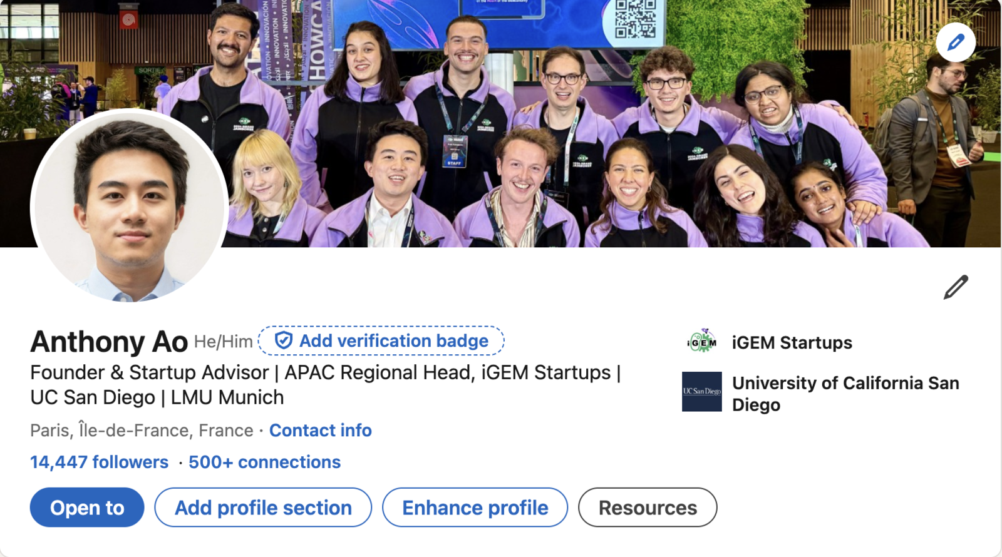Open the circular profile photo
1002x557 pixels.
[x=130, y=205]
